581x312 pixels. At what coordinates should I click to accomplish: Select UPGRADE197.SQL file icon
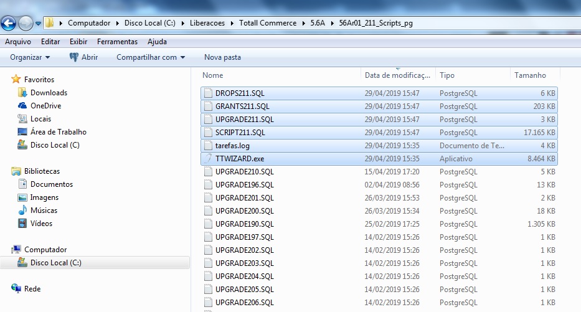tap(208, 237)
